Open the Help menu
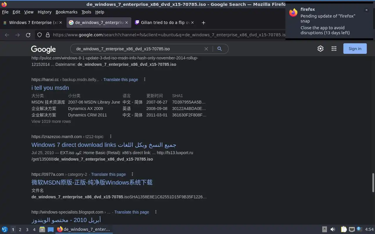The height and width of the screenshot is (234, 375). click(x=100, y=12)
